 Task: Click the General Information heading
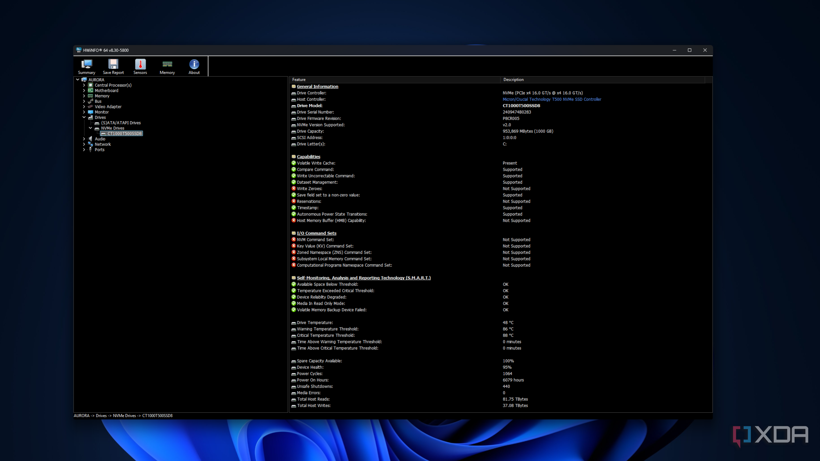[317, 86]
